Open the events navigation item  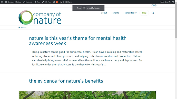coord(116,13)
